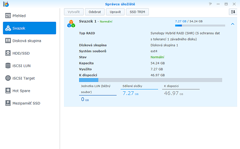Click the Systém souborů label
Image resolution: width=240 pixels, height=149 pixels.
(x=93, y=51)
